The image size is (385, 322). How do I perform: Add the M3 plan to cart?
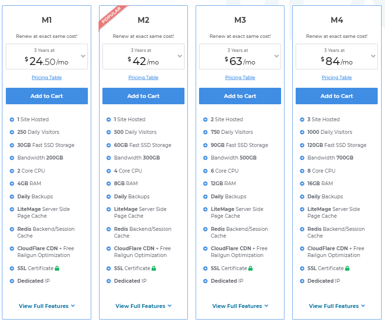240,96
